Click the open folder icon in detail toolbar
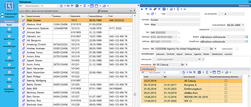This screenshot has height=107, width=251. 151,9
